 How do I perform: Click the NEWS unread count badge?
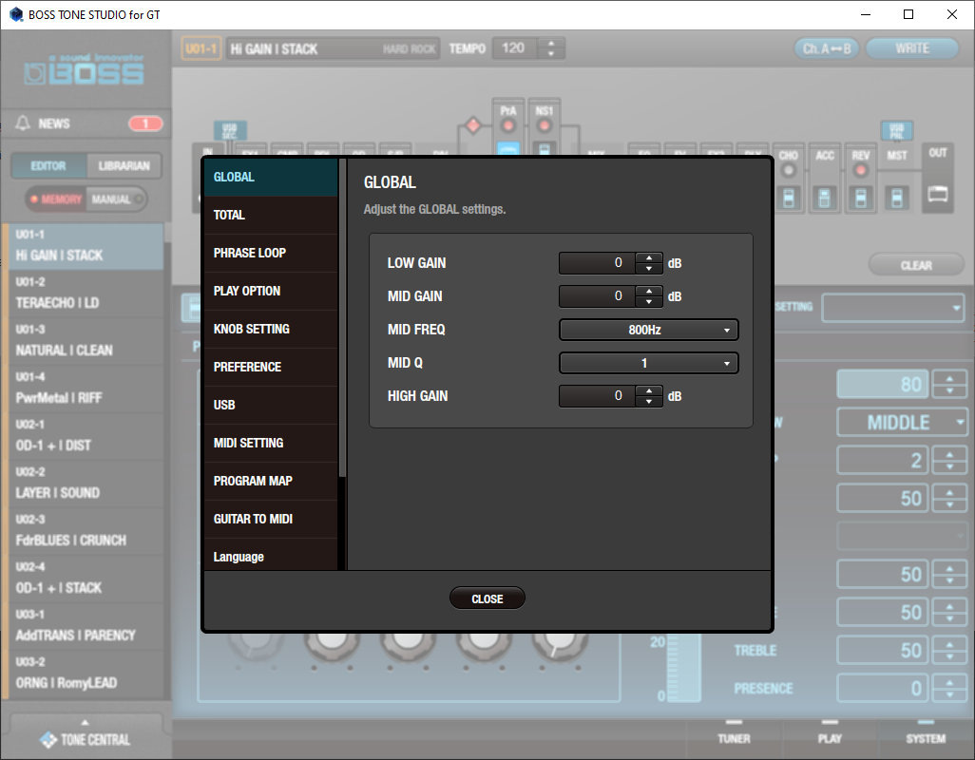[145, 123]
